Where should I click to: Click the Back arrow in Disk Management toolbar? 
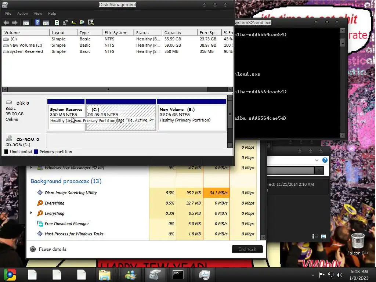(6, 22)
